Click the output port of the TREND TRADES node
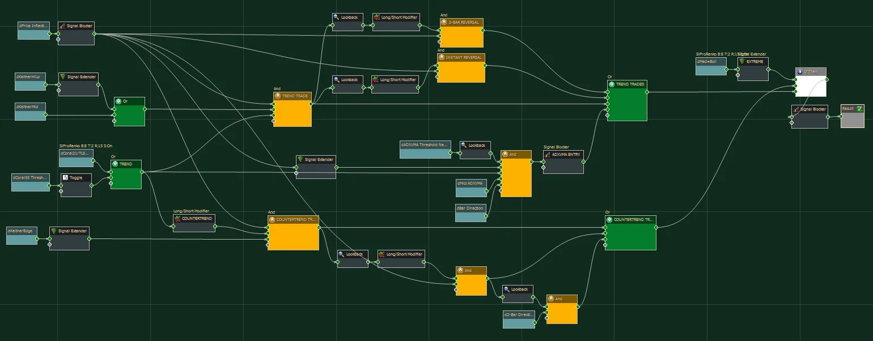The image size is (873, 341). click(x=647, y=92)
